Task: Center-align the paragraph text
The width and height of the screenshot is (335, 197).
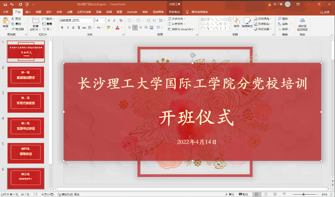Action: pos(135,28)
